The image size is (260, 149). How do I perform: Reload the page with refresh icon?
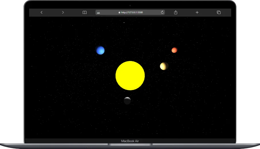pos(162,12)
